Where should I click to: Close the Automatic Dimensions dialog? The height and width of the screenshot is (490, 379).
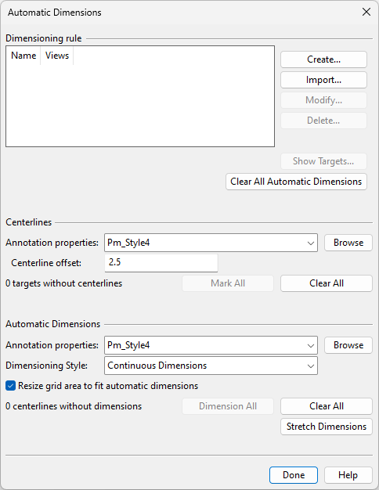pos(366,13)
